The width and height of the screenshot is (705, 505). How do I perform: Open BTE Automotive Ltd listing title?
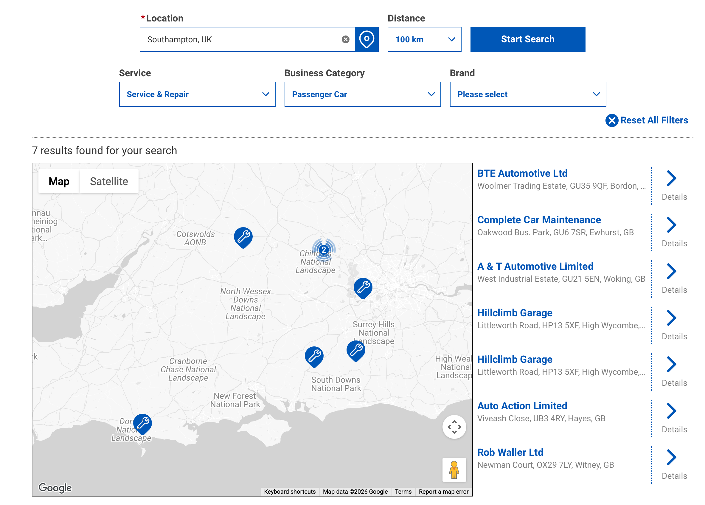pos(522,173)
